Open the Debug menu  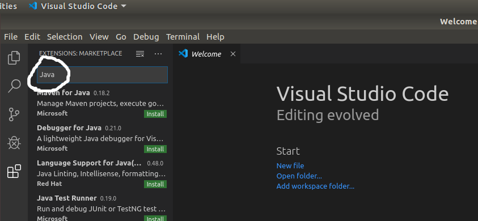coord(146,37)
